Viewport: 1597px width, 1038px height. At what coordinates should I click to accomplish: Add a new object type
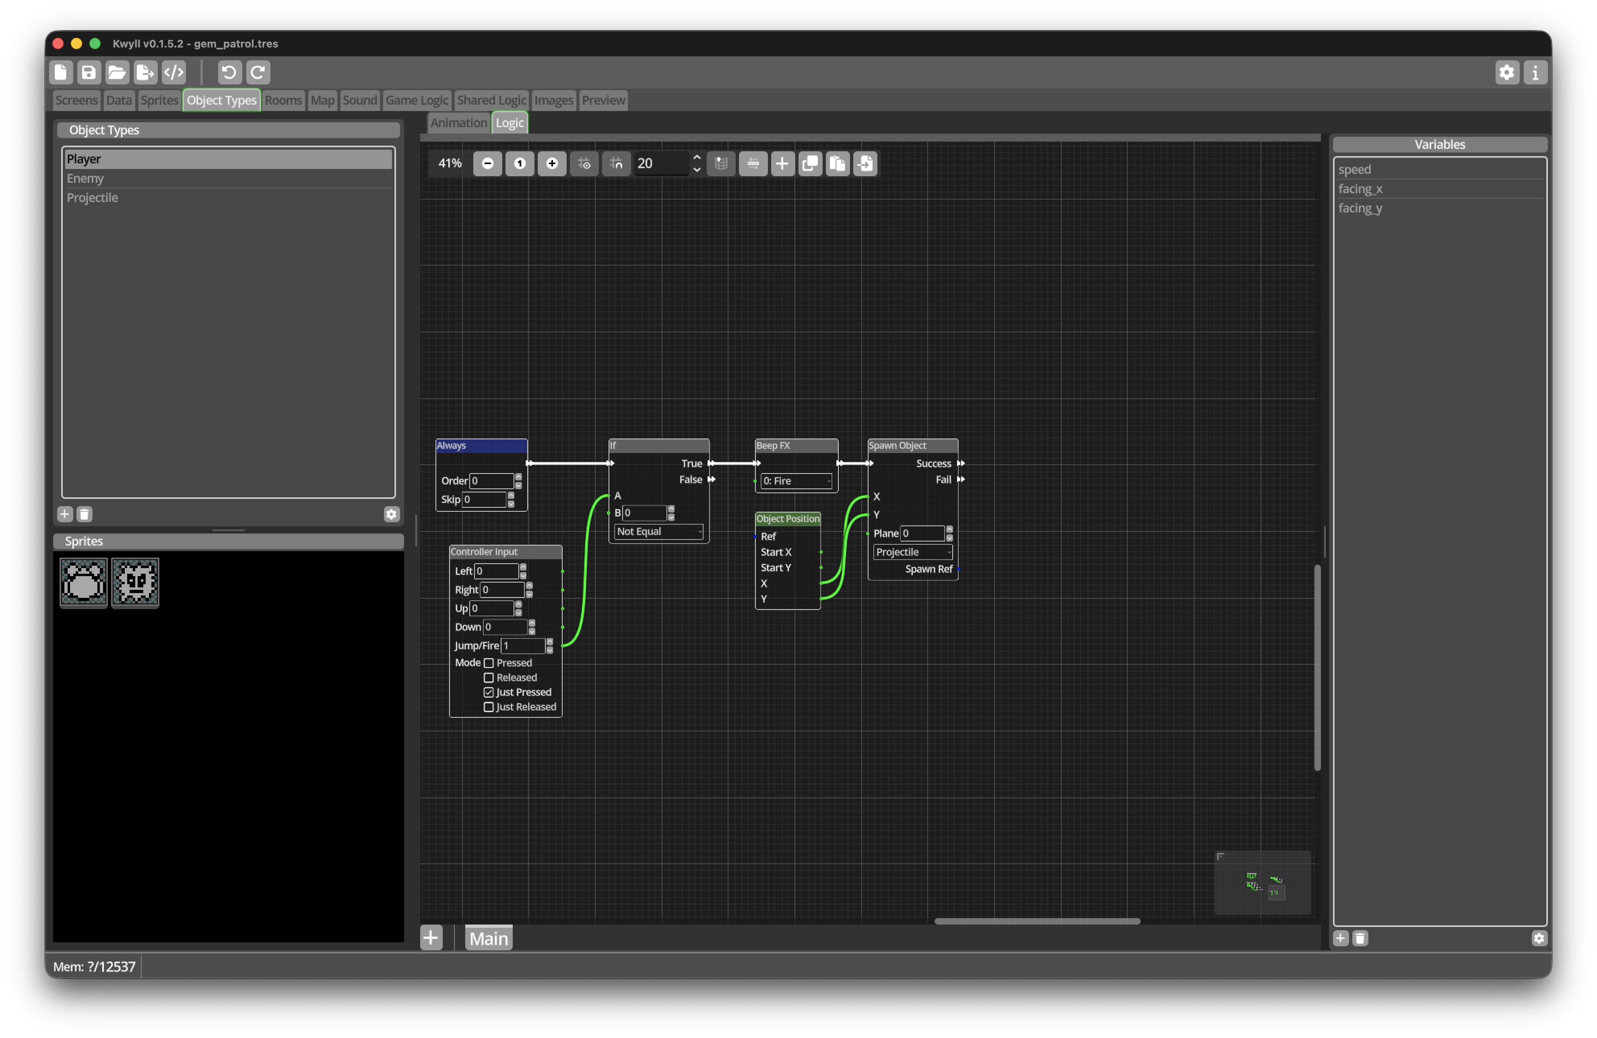pos(65,515)
